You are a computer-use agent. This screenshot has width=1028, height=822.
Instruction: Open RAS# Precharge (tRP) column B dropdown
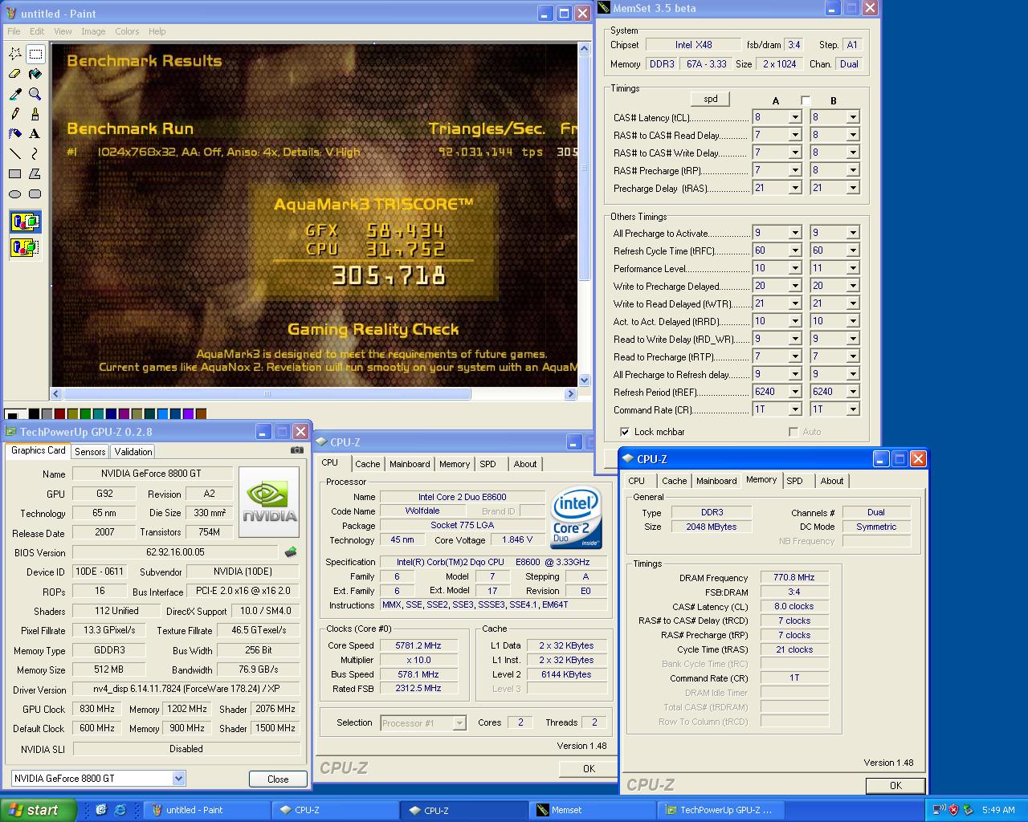(853, 170)
